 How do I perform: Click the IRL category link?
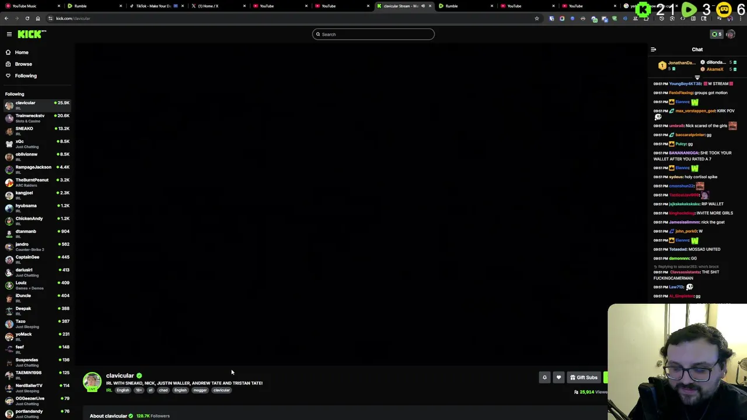[x=109, y=390]
